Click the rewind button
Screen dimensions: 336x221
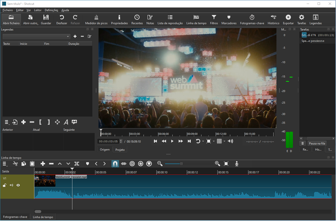[x=164, y=141]
